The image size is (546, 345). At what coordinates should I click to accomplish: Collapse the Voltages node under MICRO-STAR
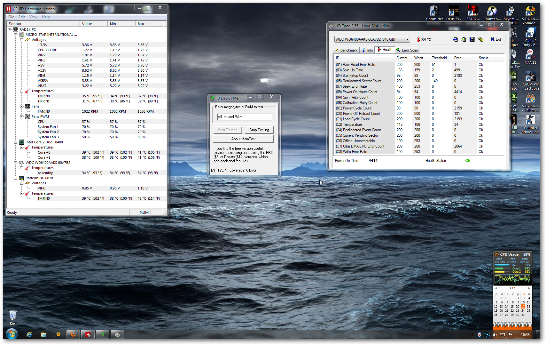tap(22, 40)
